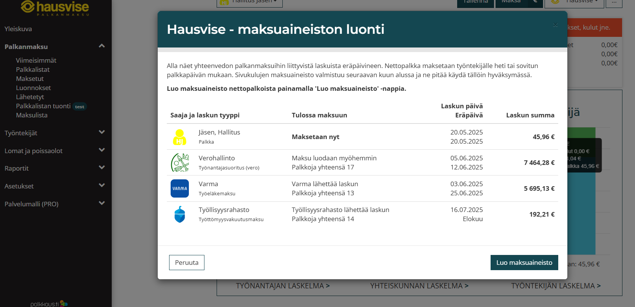Click the 'Palkkoja yhteensä 17' text
The width and height of the screenshot is (635, 307).
click(323, 167)
